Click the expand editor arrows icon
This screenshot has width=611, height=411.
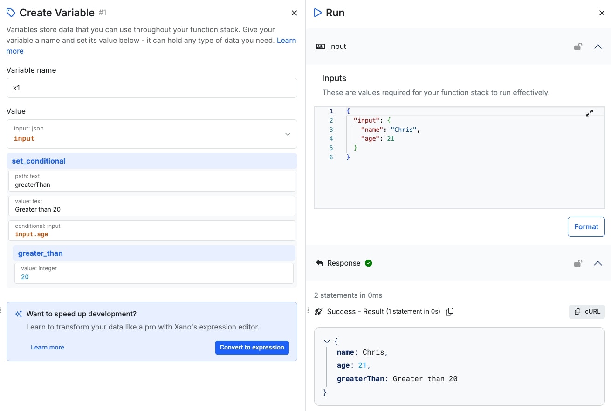tap(589, 113)
